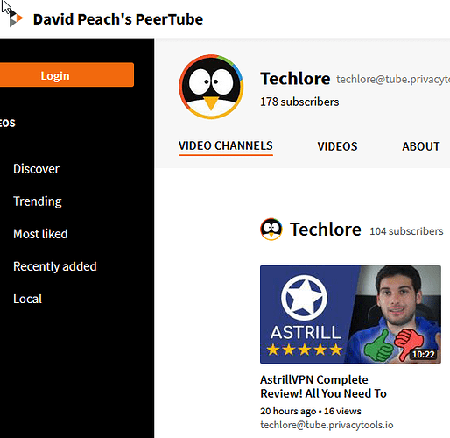450x438 pixels.
Task: Open Discover in the sidebar
Action: 36,169
